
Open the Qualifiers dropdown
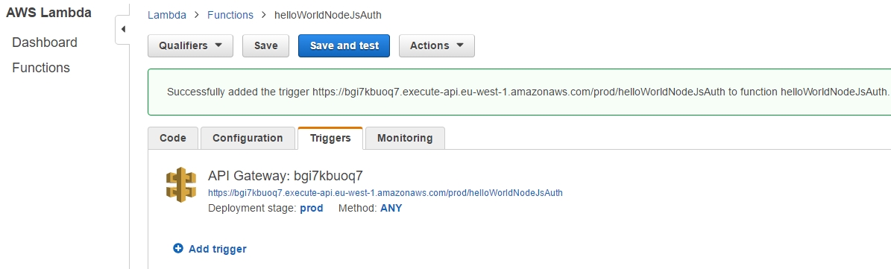pos(190,46)
